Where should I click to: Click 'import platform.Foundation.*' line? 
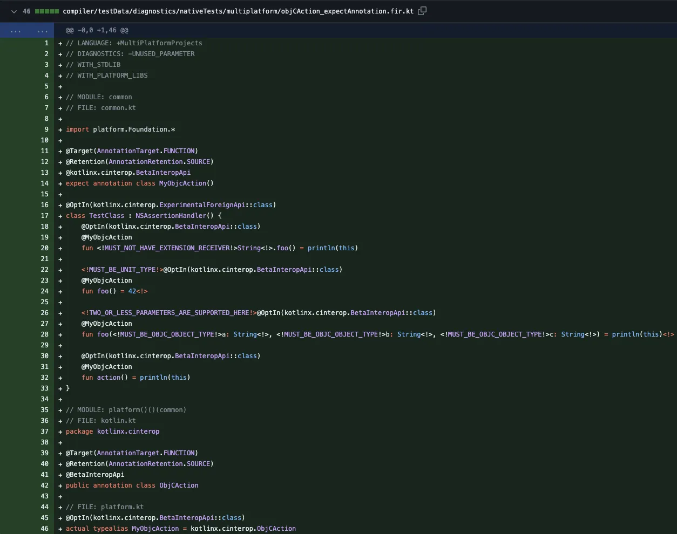tap(120, 129)
